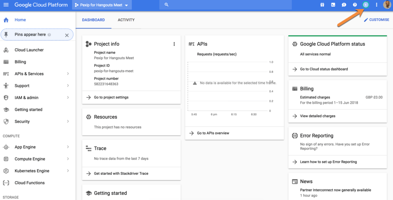The image size is (393, 200).
Task: Dismiss the 'Pins appear here' hint
Action: coord(67,35)
